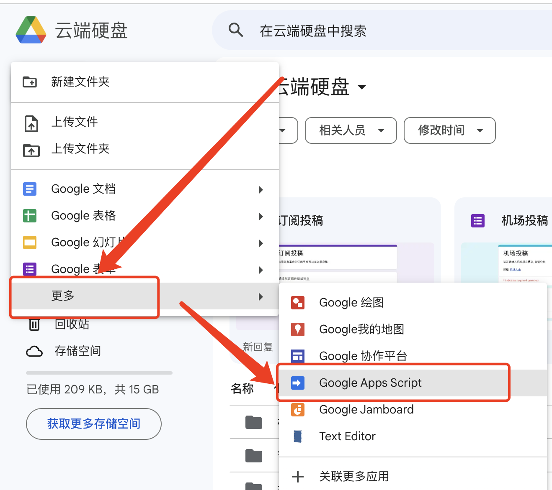Open the 回收站 (Trash) section
This screenshot has width=552, height=490.
[71, 324]
